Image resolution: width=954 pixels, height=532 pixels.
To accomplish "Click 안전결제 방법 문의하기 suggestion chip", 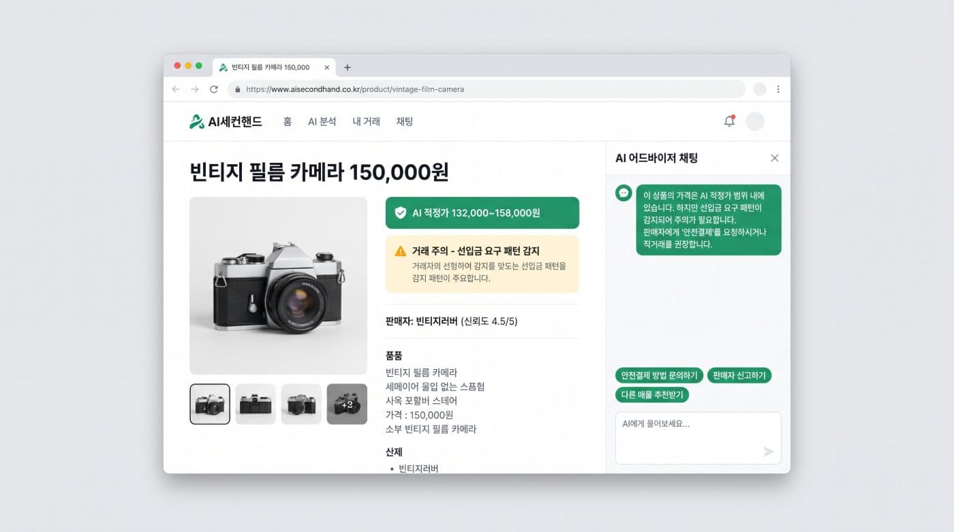I will tap(659, 375).
